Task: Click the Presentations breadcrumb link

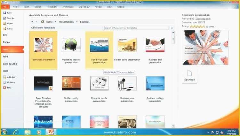Action: click(x=66, y=22)
